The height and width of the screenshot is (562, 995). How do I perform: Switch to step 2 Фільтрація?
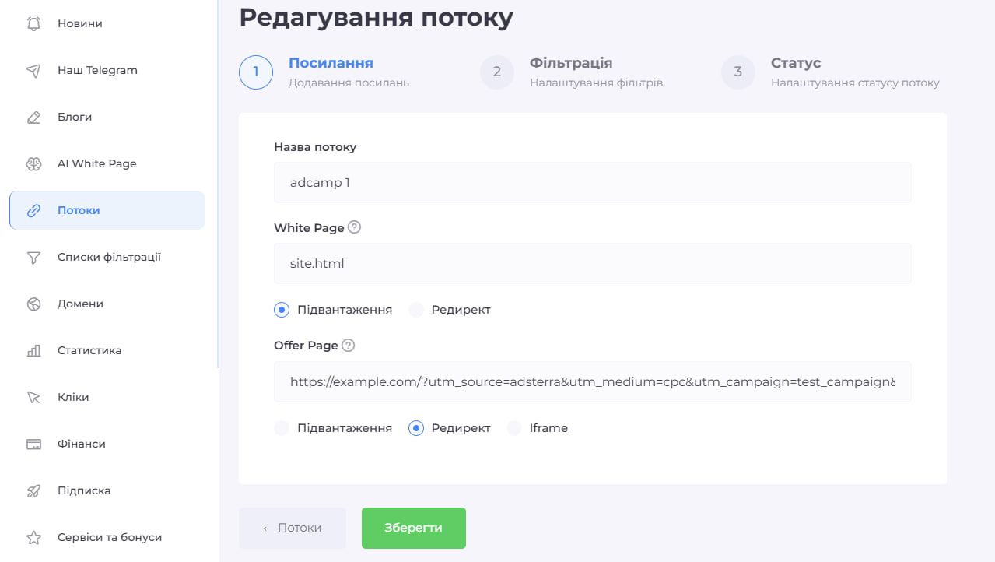click(x=572, y=72)
